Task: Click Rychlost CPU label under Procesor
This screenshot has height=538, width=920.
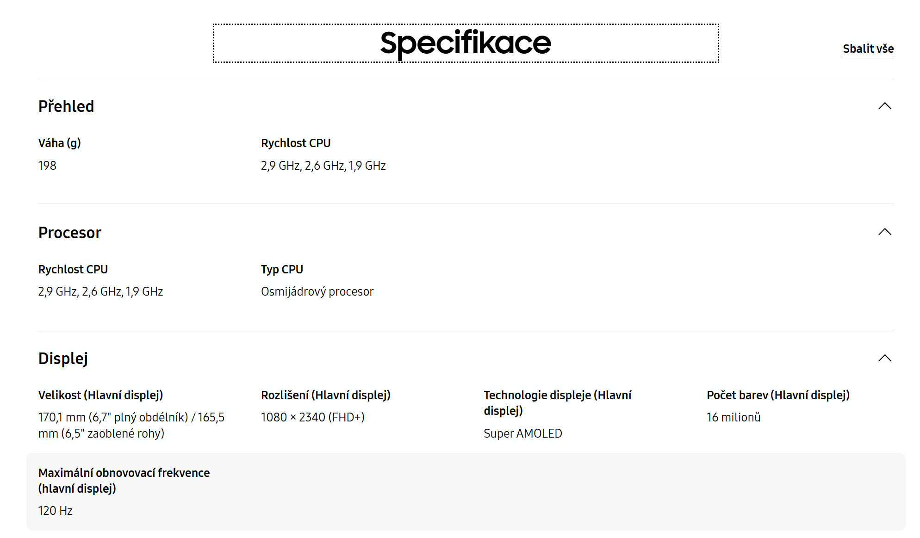Action: point(73,269)
